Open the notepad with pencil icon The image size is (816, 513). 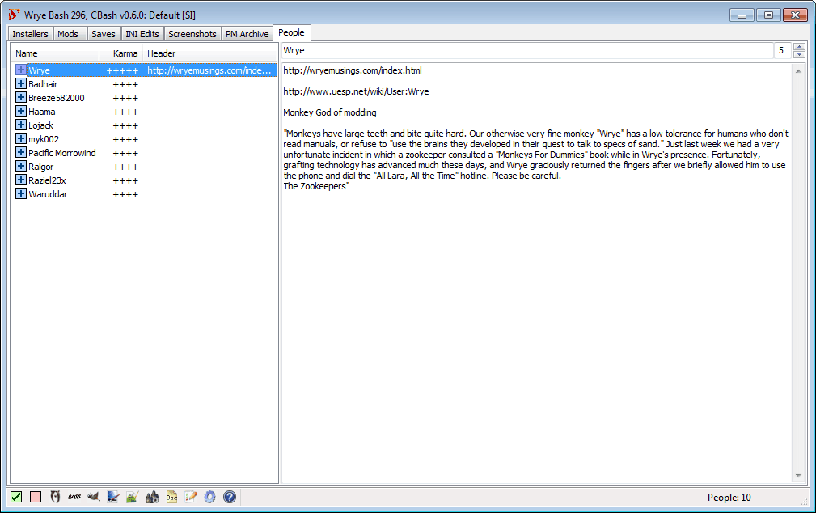pyautogui.click(x=191, y=497)
